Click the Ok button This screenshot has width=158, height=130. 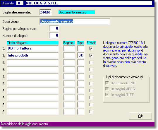[140, 116]
